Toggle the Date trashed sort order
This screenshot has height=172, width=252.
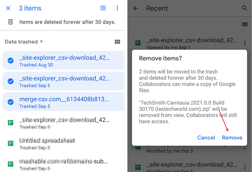click(x=24, y=42)
